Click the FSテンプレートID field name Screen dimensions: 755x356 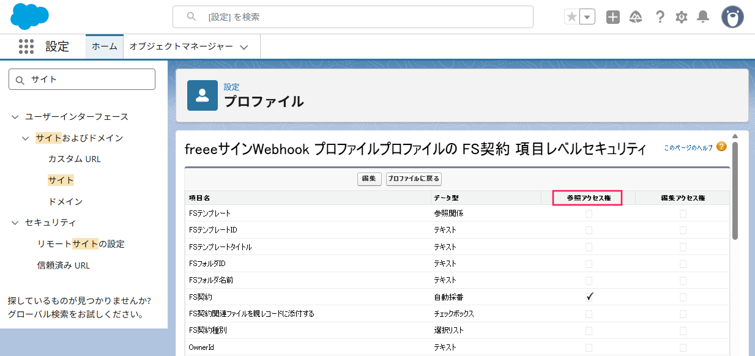click(213, 230)
